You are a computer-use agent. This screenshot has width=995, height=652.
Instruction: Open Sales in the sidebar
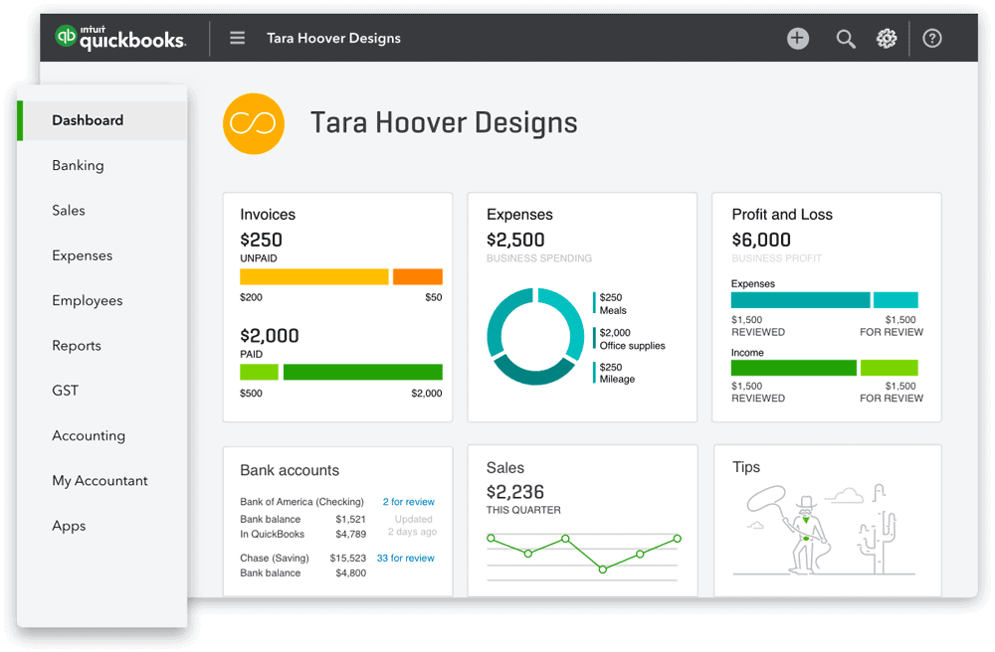[69, 211]
